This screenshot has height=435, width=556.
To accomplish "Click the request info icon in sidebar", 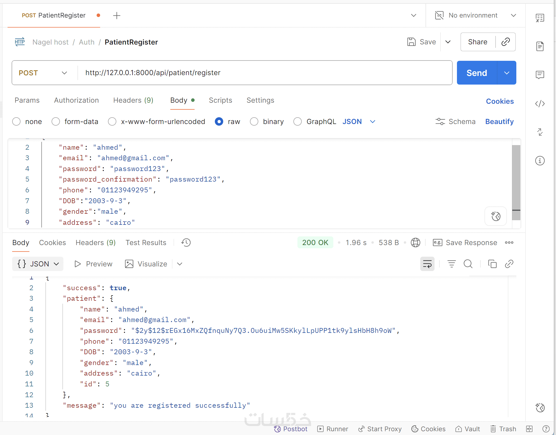I will [x=540, y=161].
